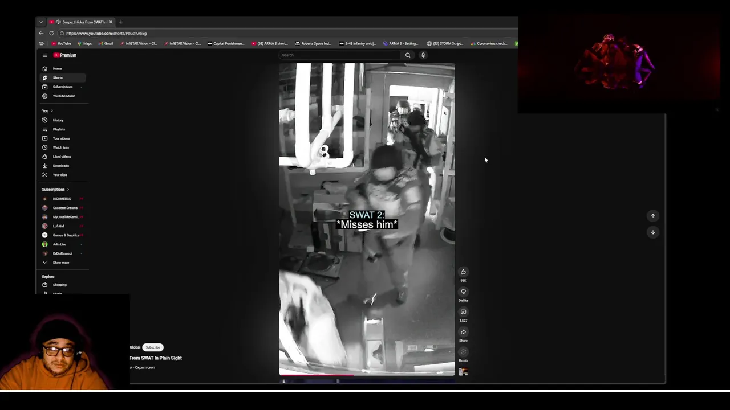Expand the Subscriptions section header
730x410 pixels.
point(55,190)
